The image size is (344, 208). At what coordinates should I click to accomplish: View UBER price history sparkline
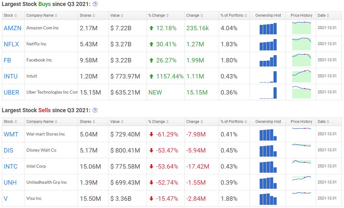[302, 92]
